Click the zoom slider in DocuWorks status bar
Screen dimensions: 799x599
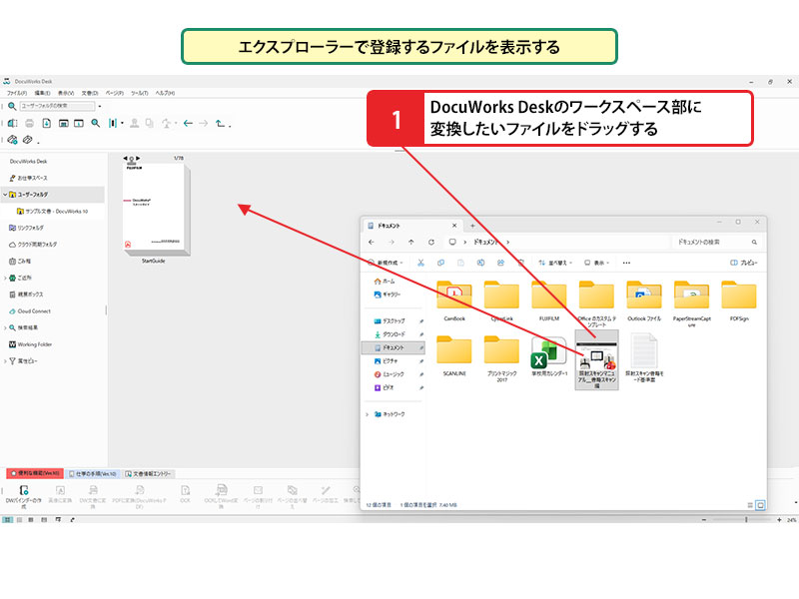click(745, 520)
